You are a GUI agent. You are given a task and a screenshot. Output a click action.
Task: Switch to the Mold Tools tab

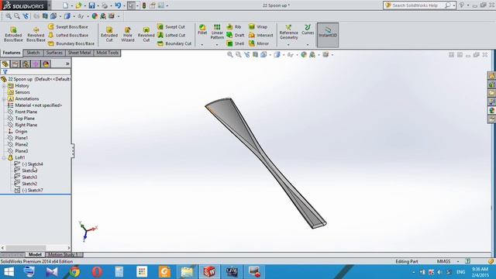tap(107, 53)
